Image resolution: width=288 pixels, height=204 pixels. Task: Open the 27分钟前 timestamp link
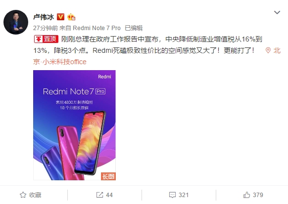point(46,28)
